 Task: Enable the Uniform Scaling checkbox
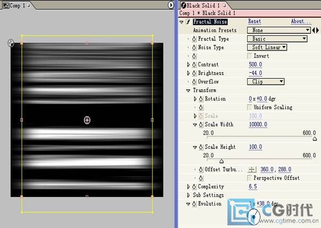coord(249,107)
